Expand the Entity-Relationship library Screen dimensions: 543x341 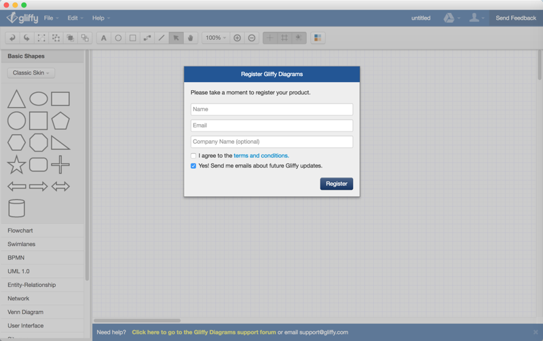42,285
